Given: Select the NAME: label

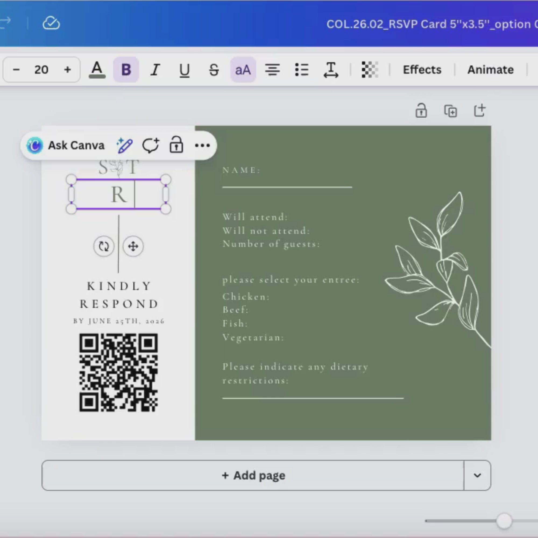Looking at the screenshot, I should 241,170.
